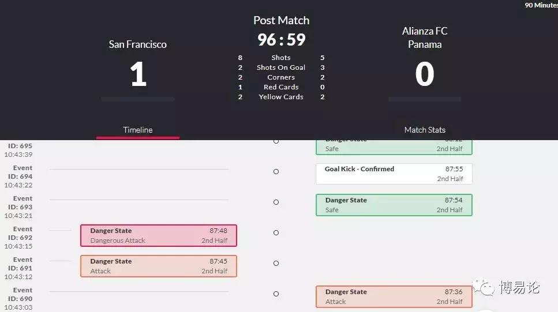Click the Alianza FC Panama score bar
The width and height of the screenshot is (558, 312).
(x=424, y=99)
